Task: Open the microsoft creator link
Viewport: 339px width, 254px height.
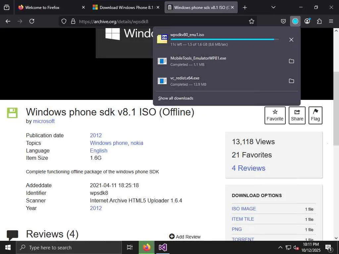Action: pos(44,121)
